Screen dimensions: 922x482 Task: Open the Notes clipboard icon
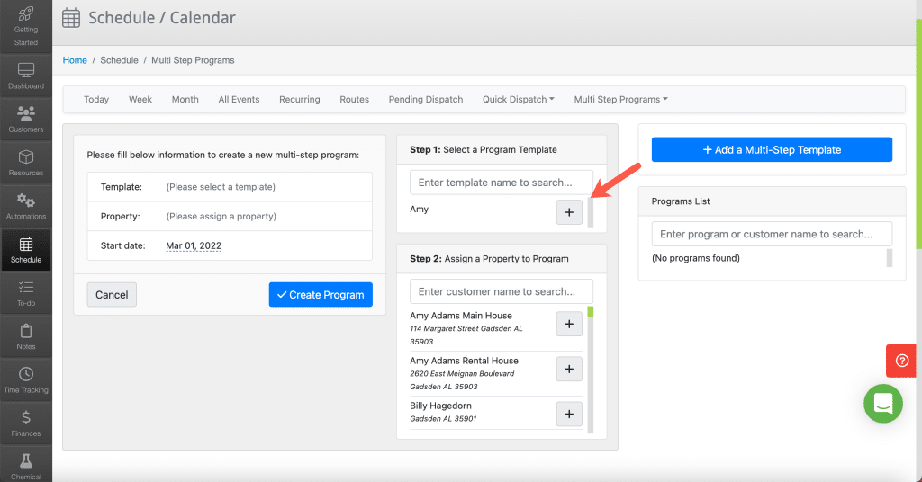click(26, 331)
